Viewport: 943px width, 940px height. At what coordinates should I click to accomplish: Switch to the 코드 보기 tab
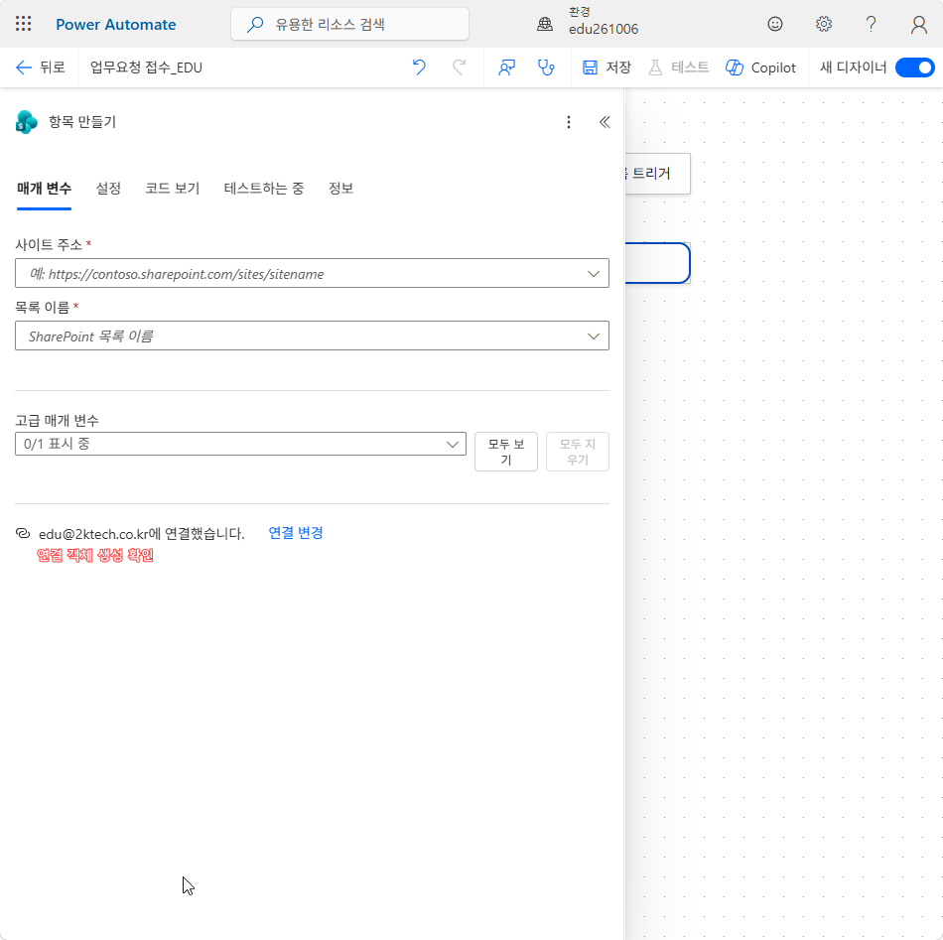[172, 189]
